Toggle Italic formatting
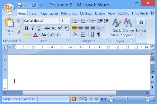 tap(33, 28)
